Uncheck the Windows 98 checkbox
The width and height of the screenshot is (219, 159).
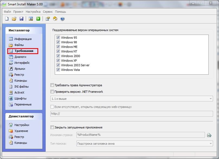click(x=58, y=42)
